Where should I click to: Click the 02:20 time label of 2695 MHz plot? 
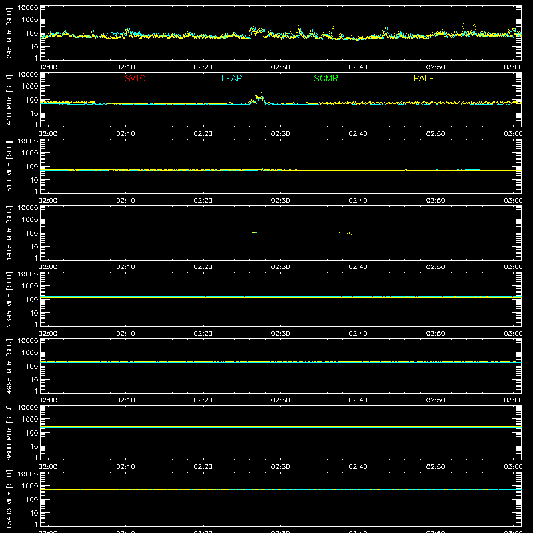tap(203, 334)
